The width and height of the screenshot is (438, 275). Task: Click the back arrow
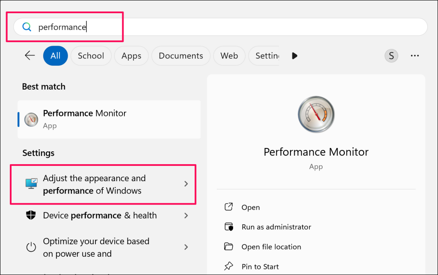click(x=30, y=55)
